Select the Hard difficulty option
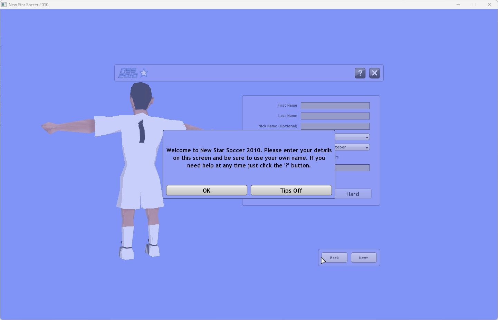 click(x=353, y=194)
